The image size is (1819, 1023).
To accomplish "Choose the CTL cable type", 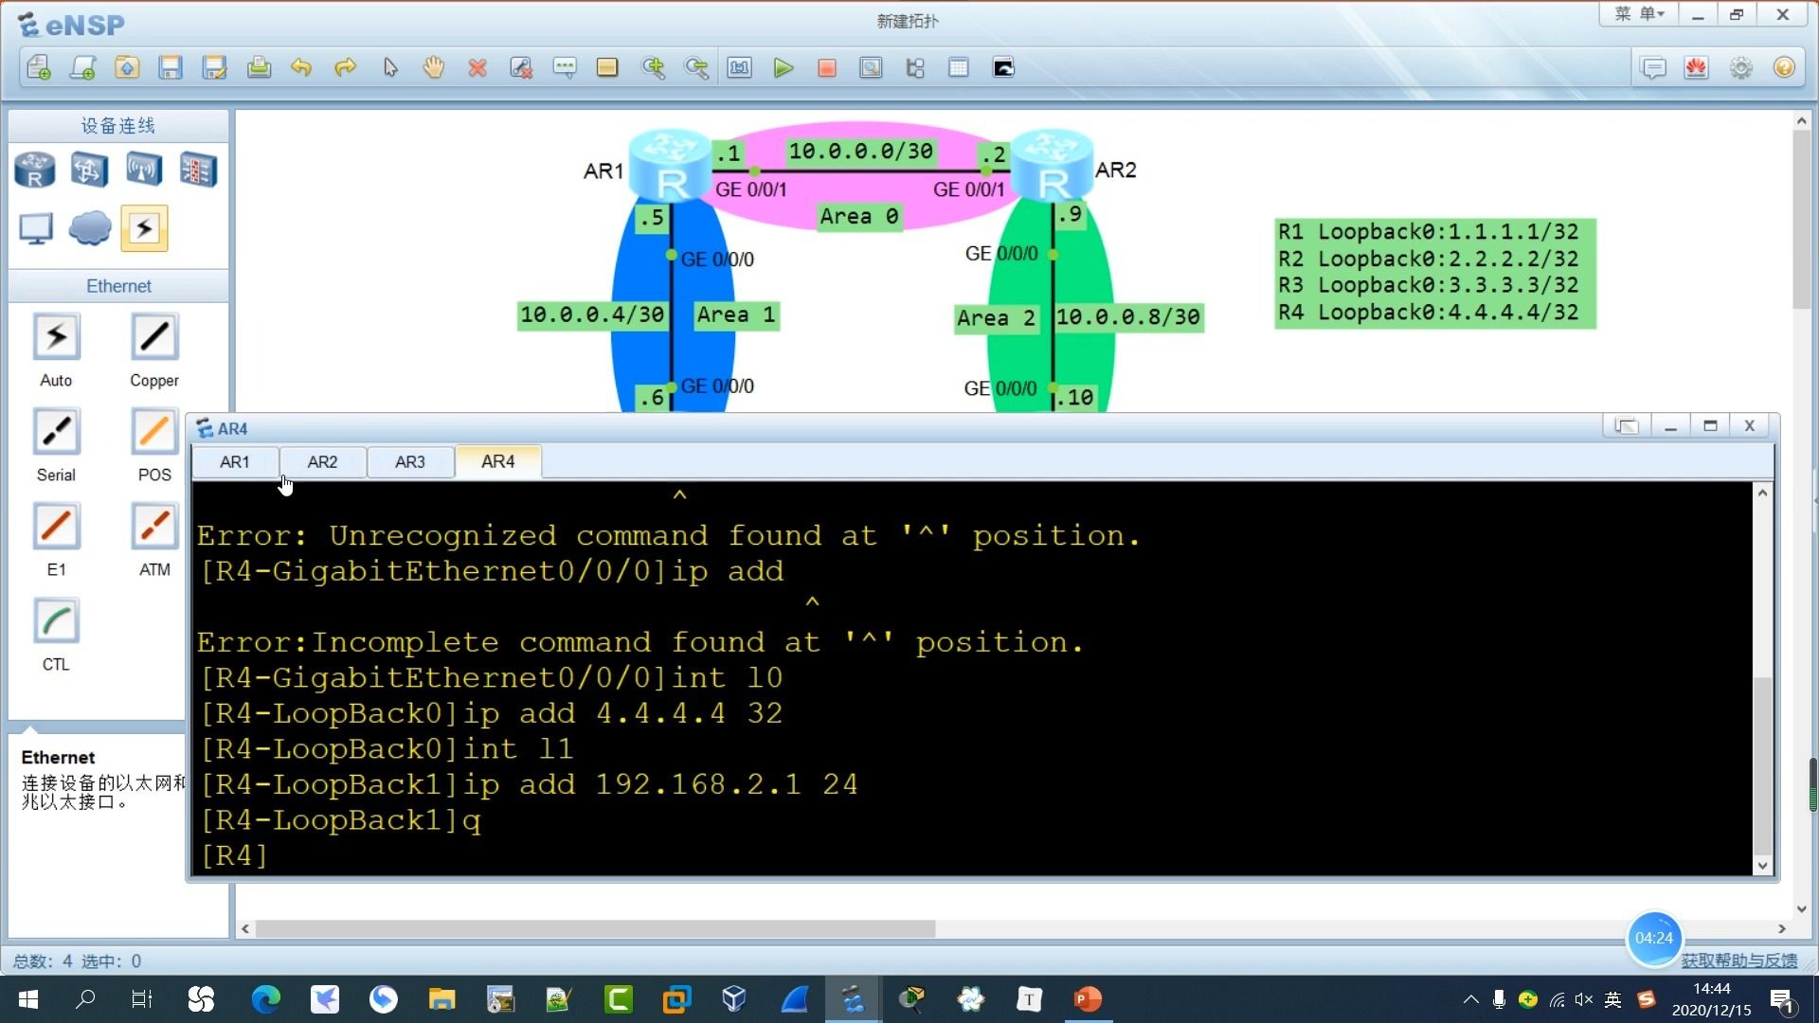I will (x=56, y=621).
